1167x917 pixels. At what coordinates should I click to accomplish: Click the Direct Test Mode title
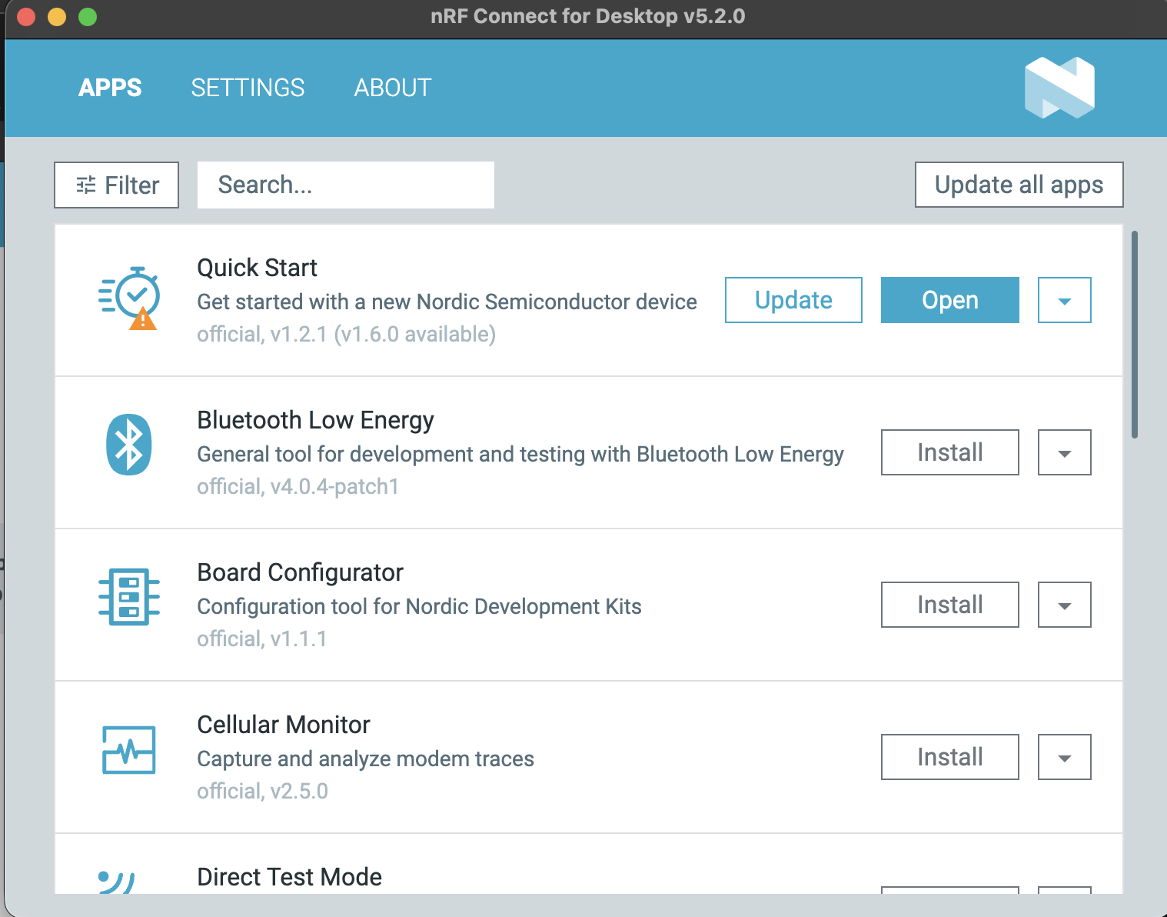click(290, 877)
